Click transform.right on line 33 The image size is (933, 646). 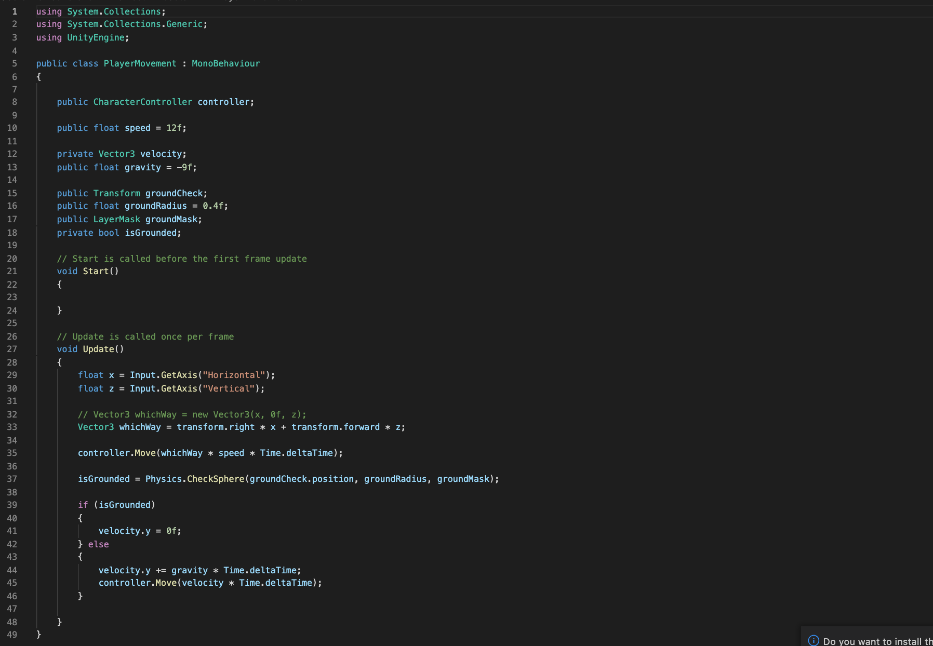pos(216,427)
